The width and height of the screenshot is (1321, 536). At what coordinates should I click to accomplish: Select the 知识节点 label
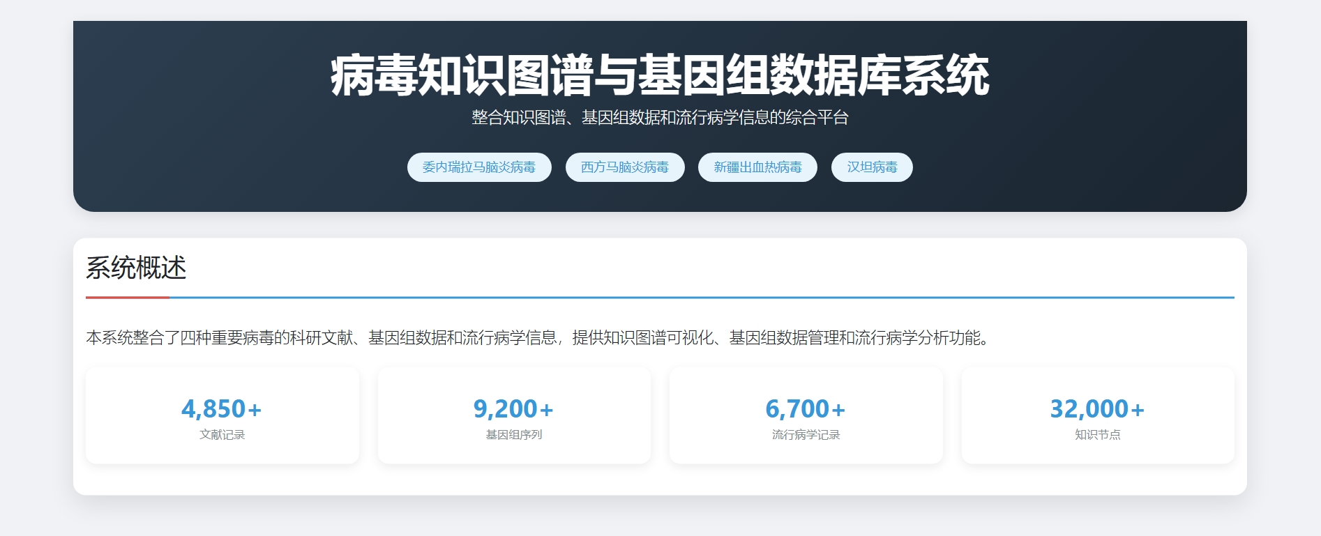coord(1097,435)
